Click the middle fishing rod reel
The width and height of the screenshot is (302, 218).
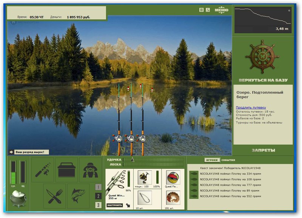pyautogui.click(x=130, y=138)
